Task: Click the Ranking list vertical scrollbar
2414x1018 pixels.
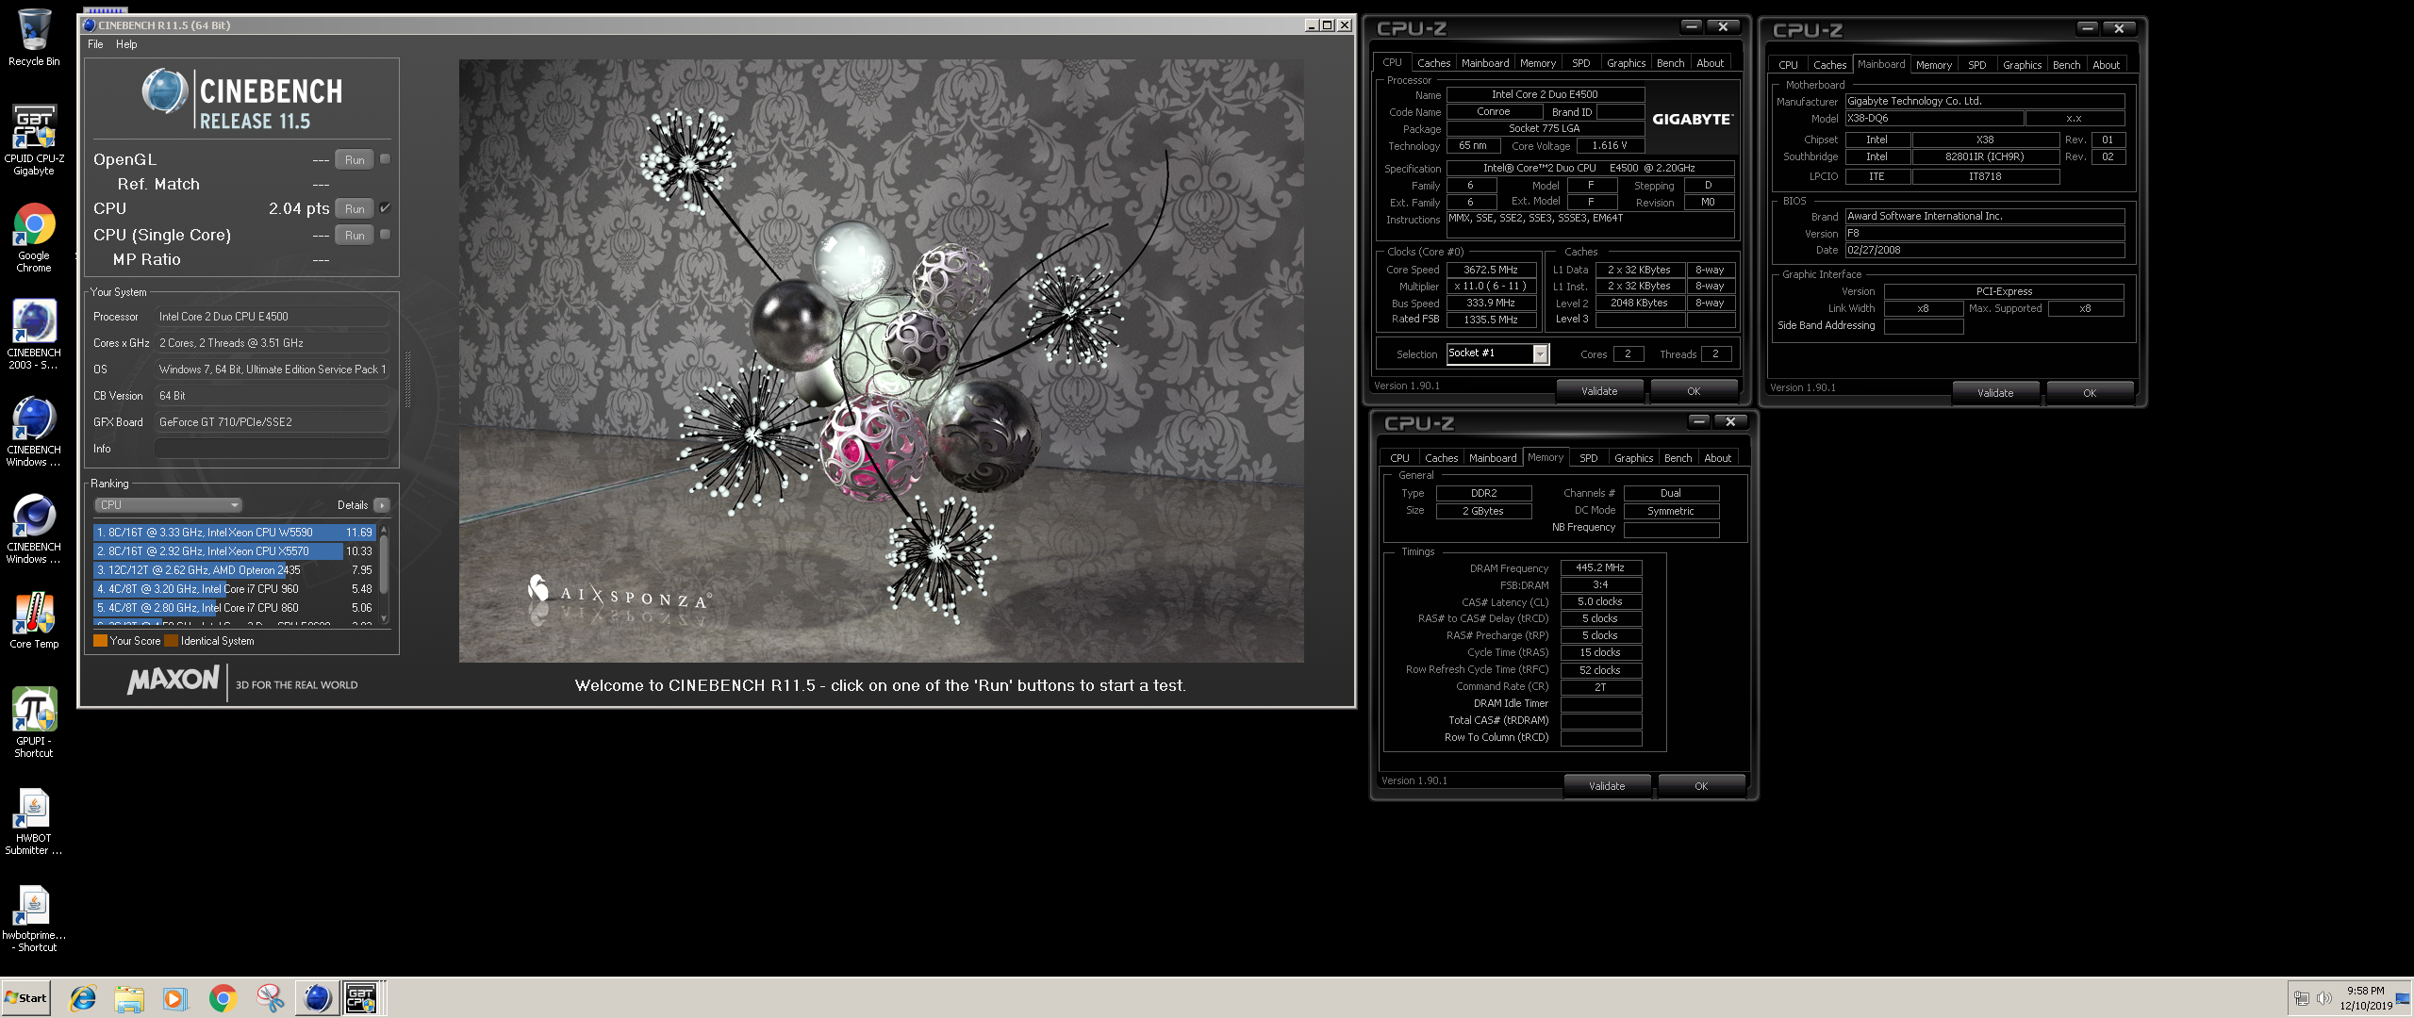Action: [x=384, y=574]
